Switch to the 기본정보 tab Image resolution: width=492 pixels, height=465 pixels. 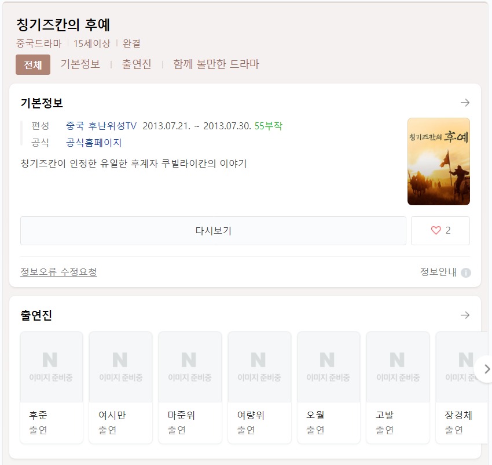80,64
